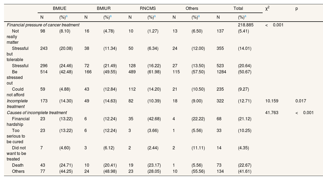
Task: Open footnote 'a' link under BMIUE
Action: click(67, 17)
